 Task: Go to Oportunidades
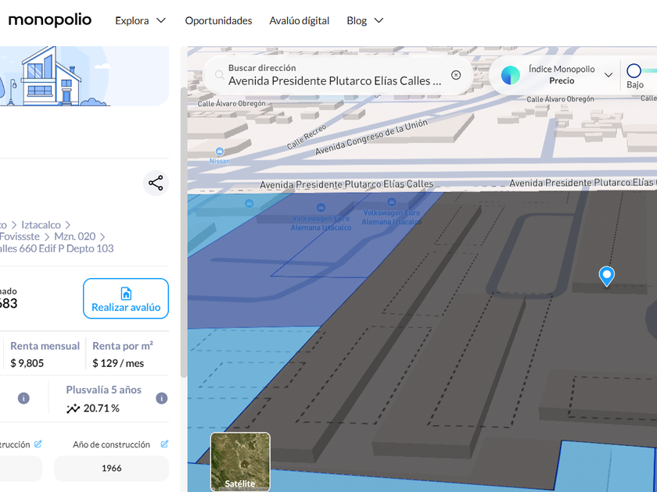[218, 21]
